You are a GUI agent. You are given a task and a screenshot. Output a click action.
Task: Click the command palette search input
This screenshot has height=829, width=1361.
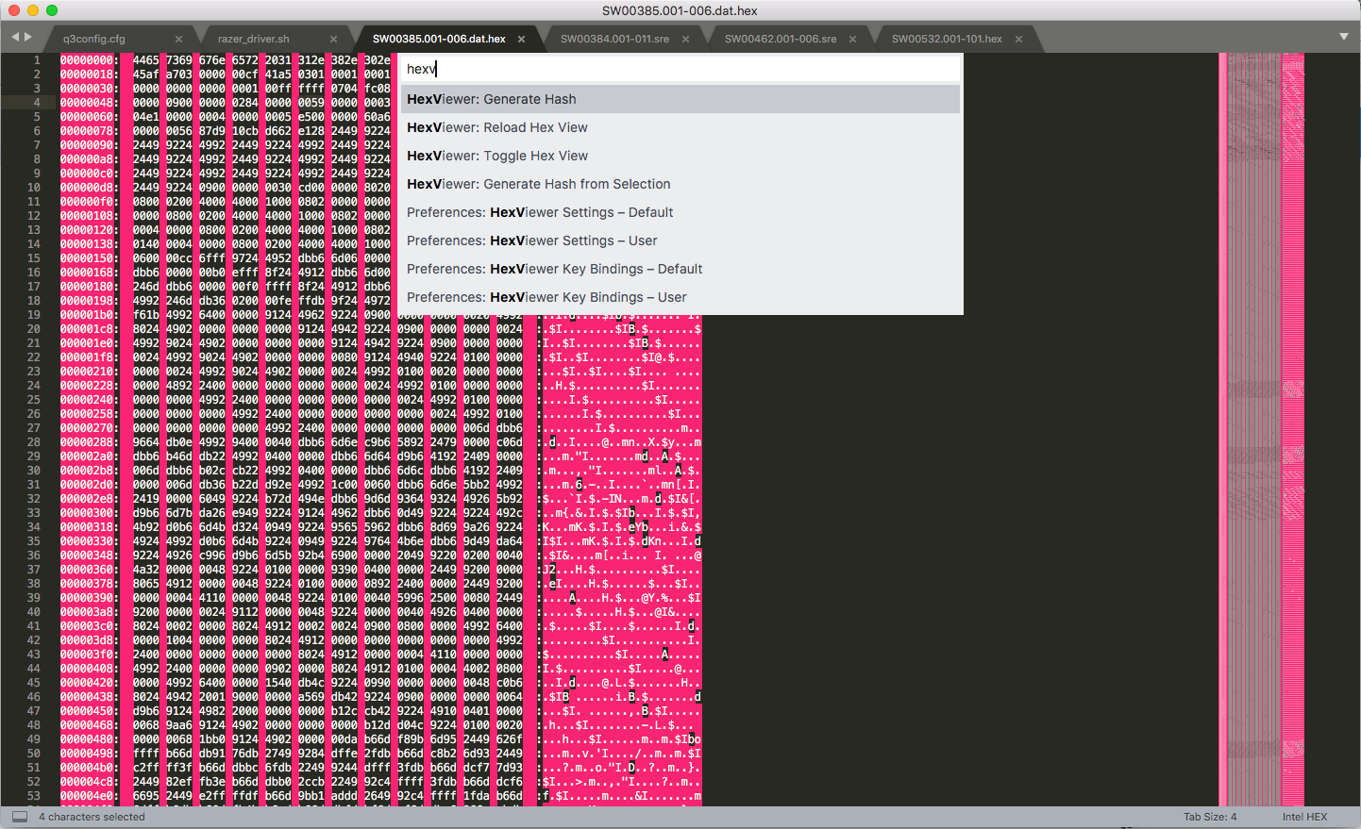[x=680, y=68]
